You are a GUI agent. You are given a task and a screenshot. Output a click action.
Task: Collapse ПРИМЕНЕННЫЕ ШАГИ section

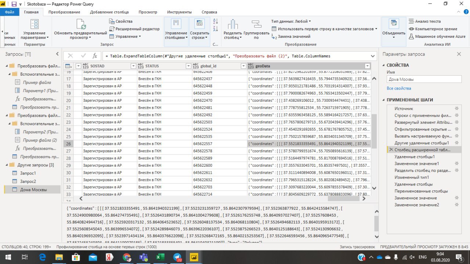click(x=384, y=100)
